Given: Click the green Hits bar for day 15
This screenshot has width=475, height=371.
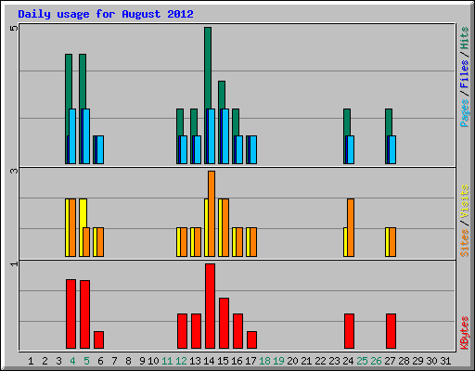Looking at the screenshot, I should point(222,95).
